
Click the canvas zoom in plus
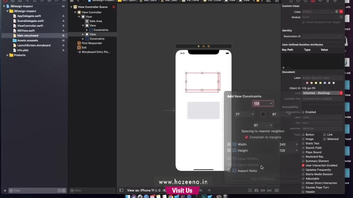[209, 190]
